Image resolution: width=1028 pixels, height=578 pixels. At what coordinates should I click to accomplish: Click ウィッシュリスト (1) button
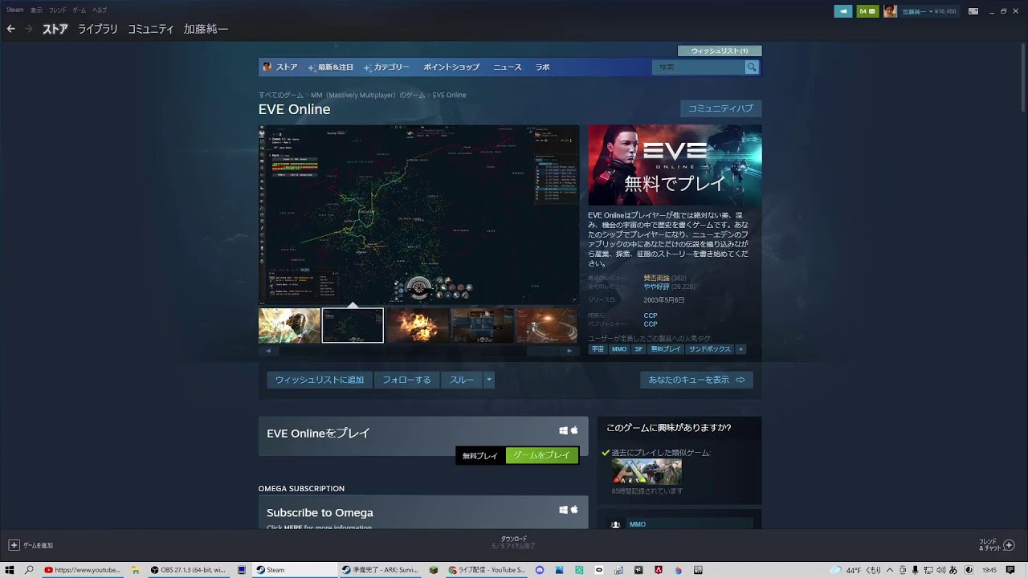point(720,51)
